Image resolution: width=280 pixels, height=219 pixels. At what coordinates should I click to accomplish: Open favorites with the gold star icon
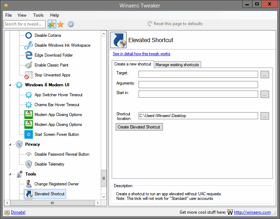click(60, 24)
